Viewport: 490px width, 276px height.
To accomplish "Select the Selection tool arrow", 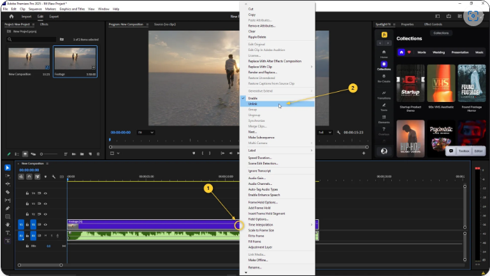I will [x=8, y=168].
